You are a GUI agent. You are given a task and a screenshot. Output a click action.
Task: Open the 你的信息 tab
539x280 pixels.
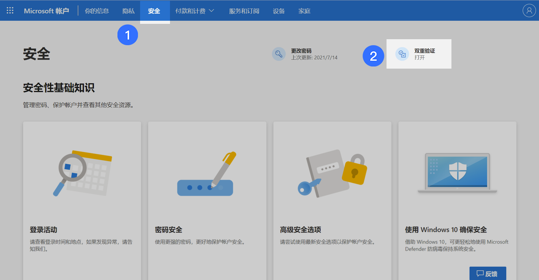[97, 11]
